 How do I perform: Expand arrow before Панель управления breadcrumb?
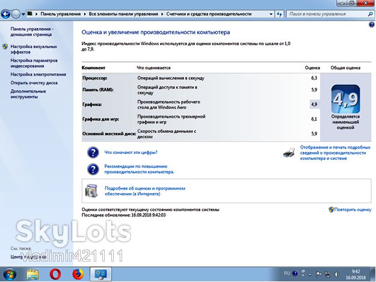pos(37,14)
